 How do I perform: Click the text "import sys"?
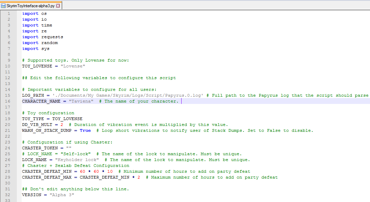[x=36, y=49]
